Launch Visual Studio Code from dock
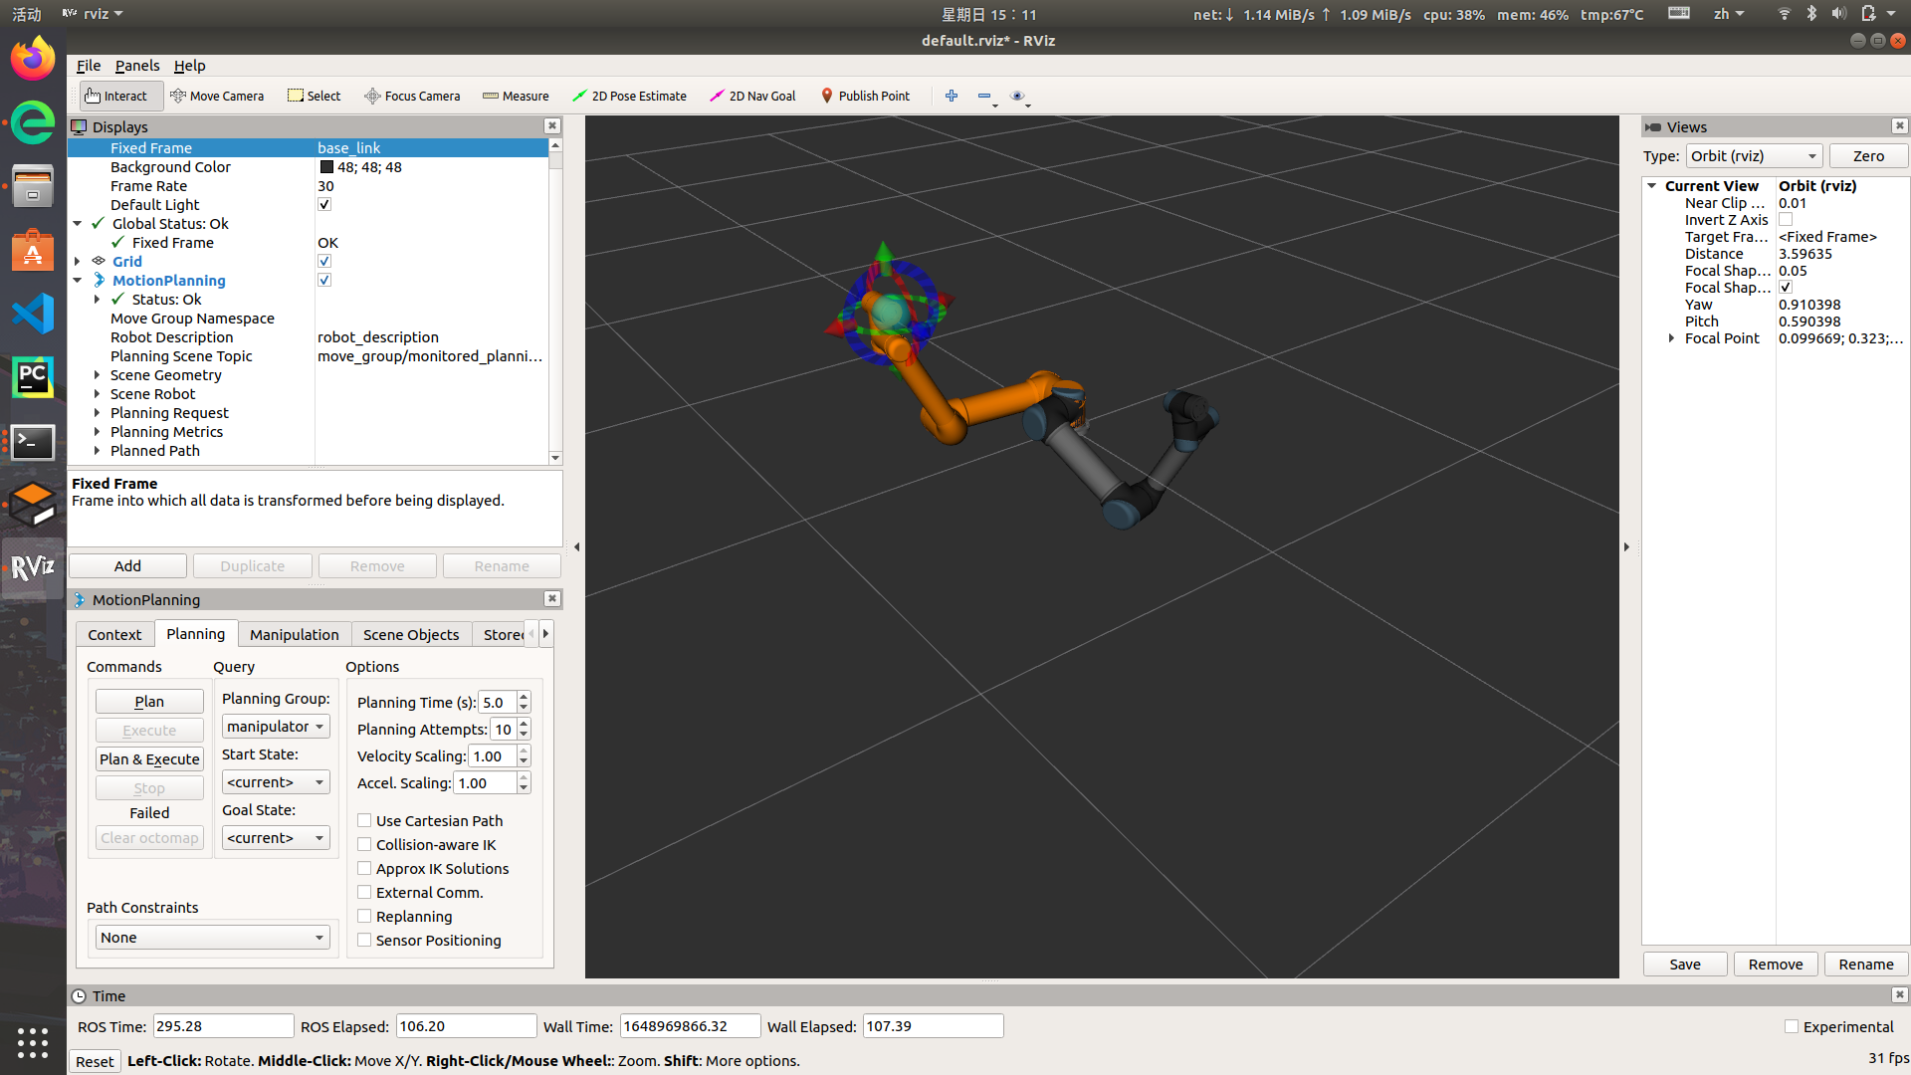1911x1075 pixels. (x=33, y=314)
